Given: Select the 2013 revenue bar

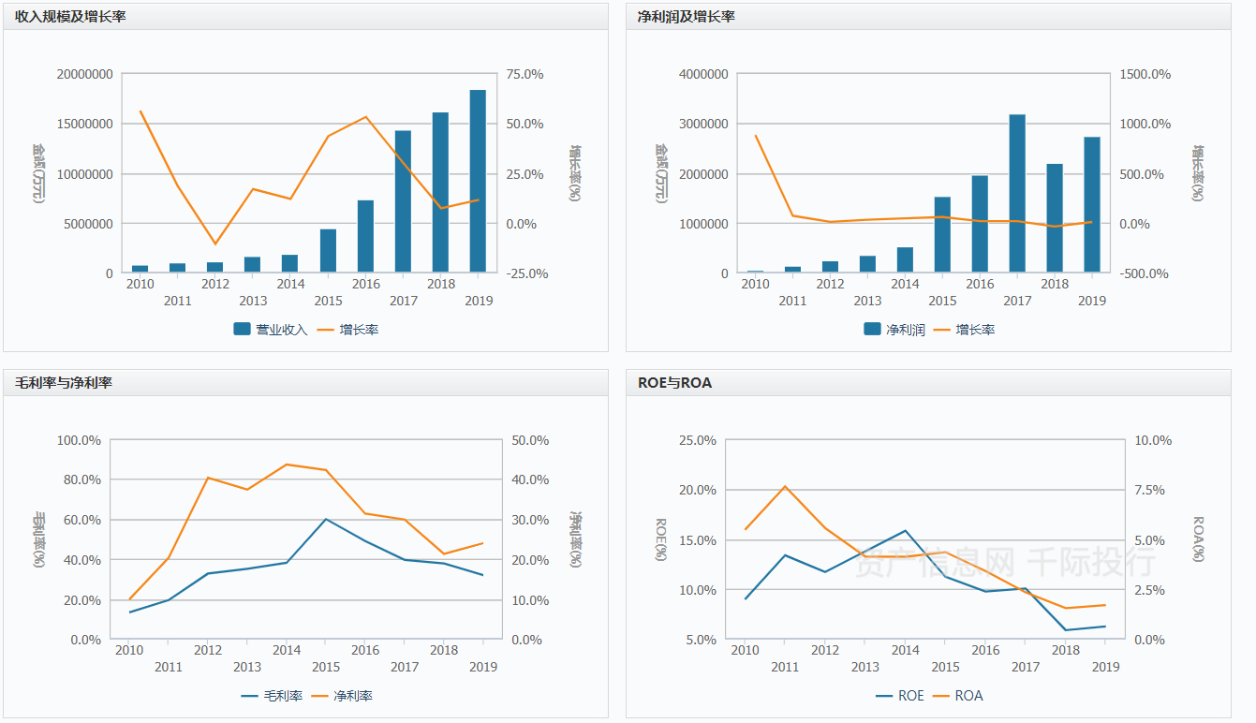Looking at the screenshot, I should pyautogui.click(x=253, y=265).
